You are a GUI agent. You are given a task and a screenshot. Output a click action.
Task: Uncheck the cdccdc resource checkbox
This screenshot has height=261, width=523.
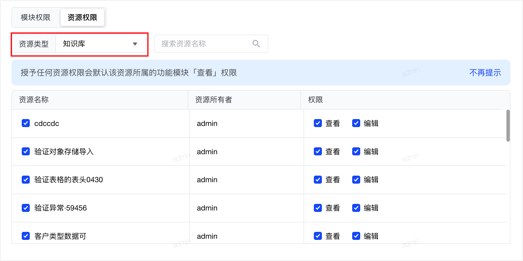point(26,123)
